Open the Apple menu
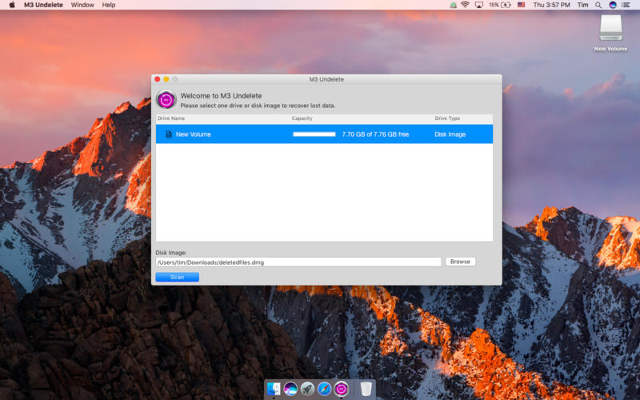640x400 pixels. (12, 5)
